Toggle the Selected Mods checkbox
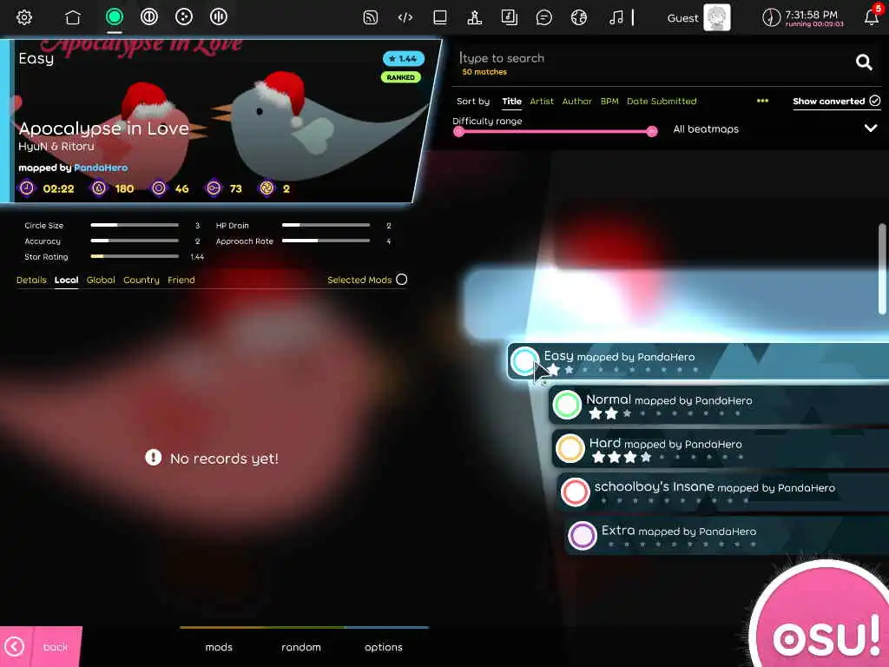 point(401,280)
